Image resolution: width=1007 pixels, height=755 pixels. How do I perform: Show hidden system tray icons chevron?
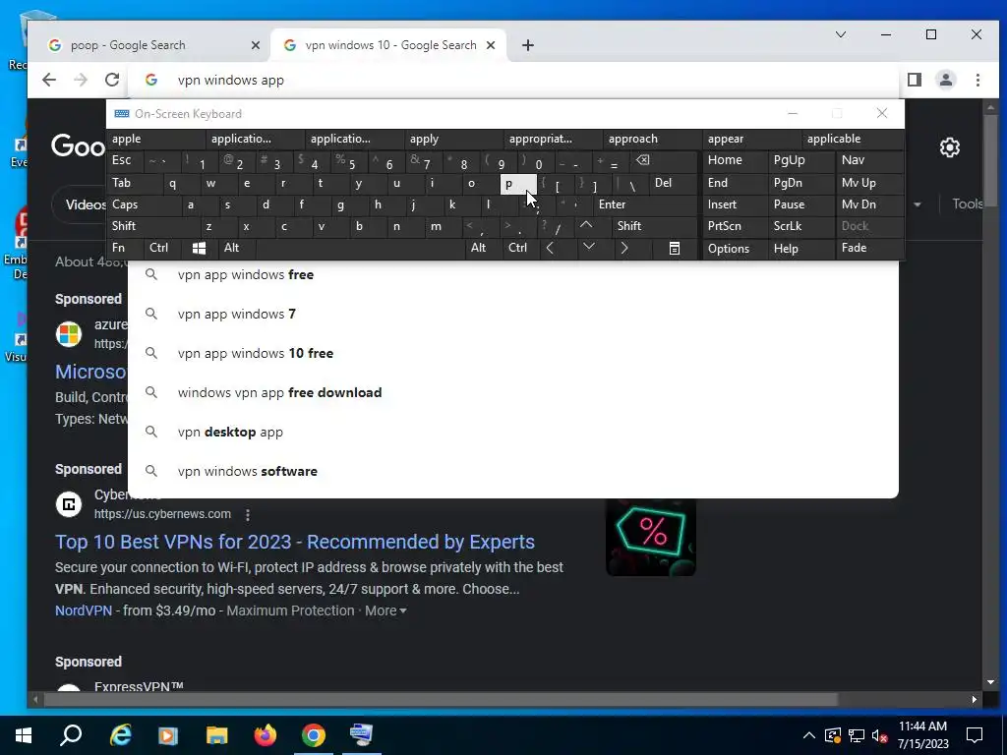coord(808,735)
